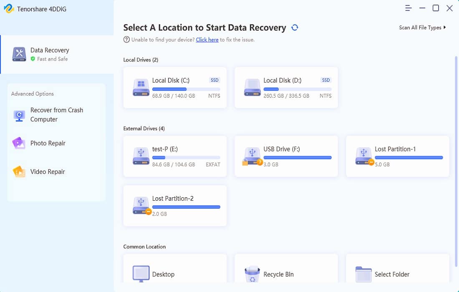The height and width of the screenshot is (292, 459).
Task: Click the Lost Partition-1 drive icon
Action: 364,156
